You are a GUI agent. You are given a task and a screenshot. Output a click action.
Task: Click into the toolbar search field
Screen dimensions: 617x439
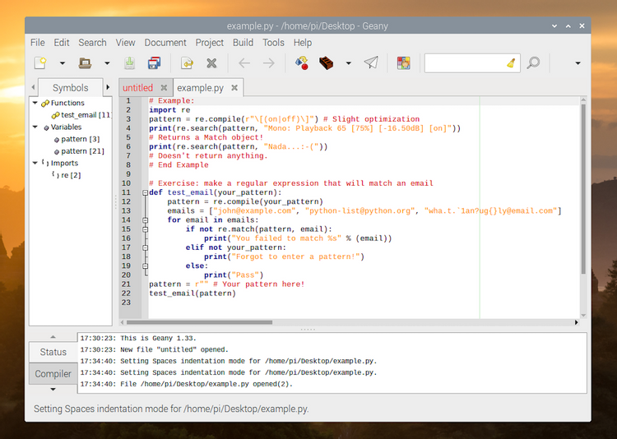pos(462,62)
